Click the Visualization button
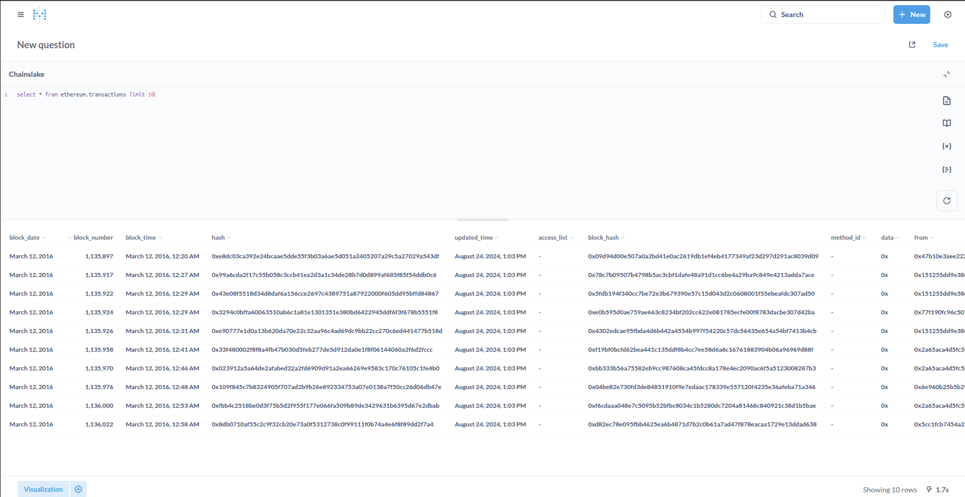Screen dimensions: 965x497 pyautogui.click(x=43, y=489)
